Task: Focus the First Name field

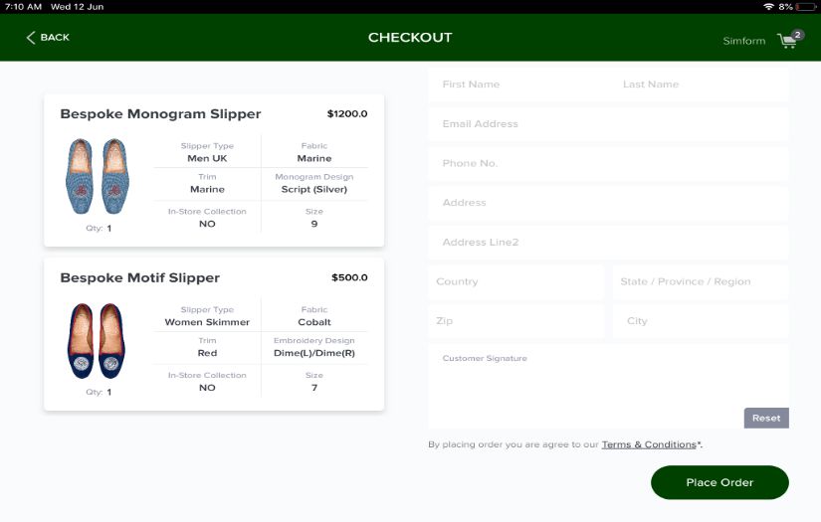Action: (x=517, y=85)
